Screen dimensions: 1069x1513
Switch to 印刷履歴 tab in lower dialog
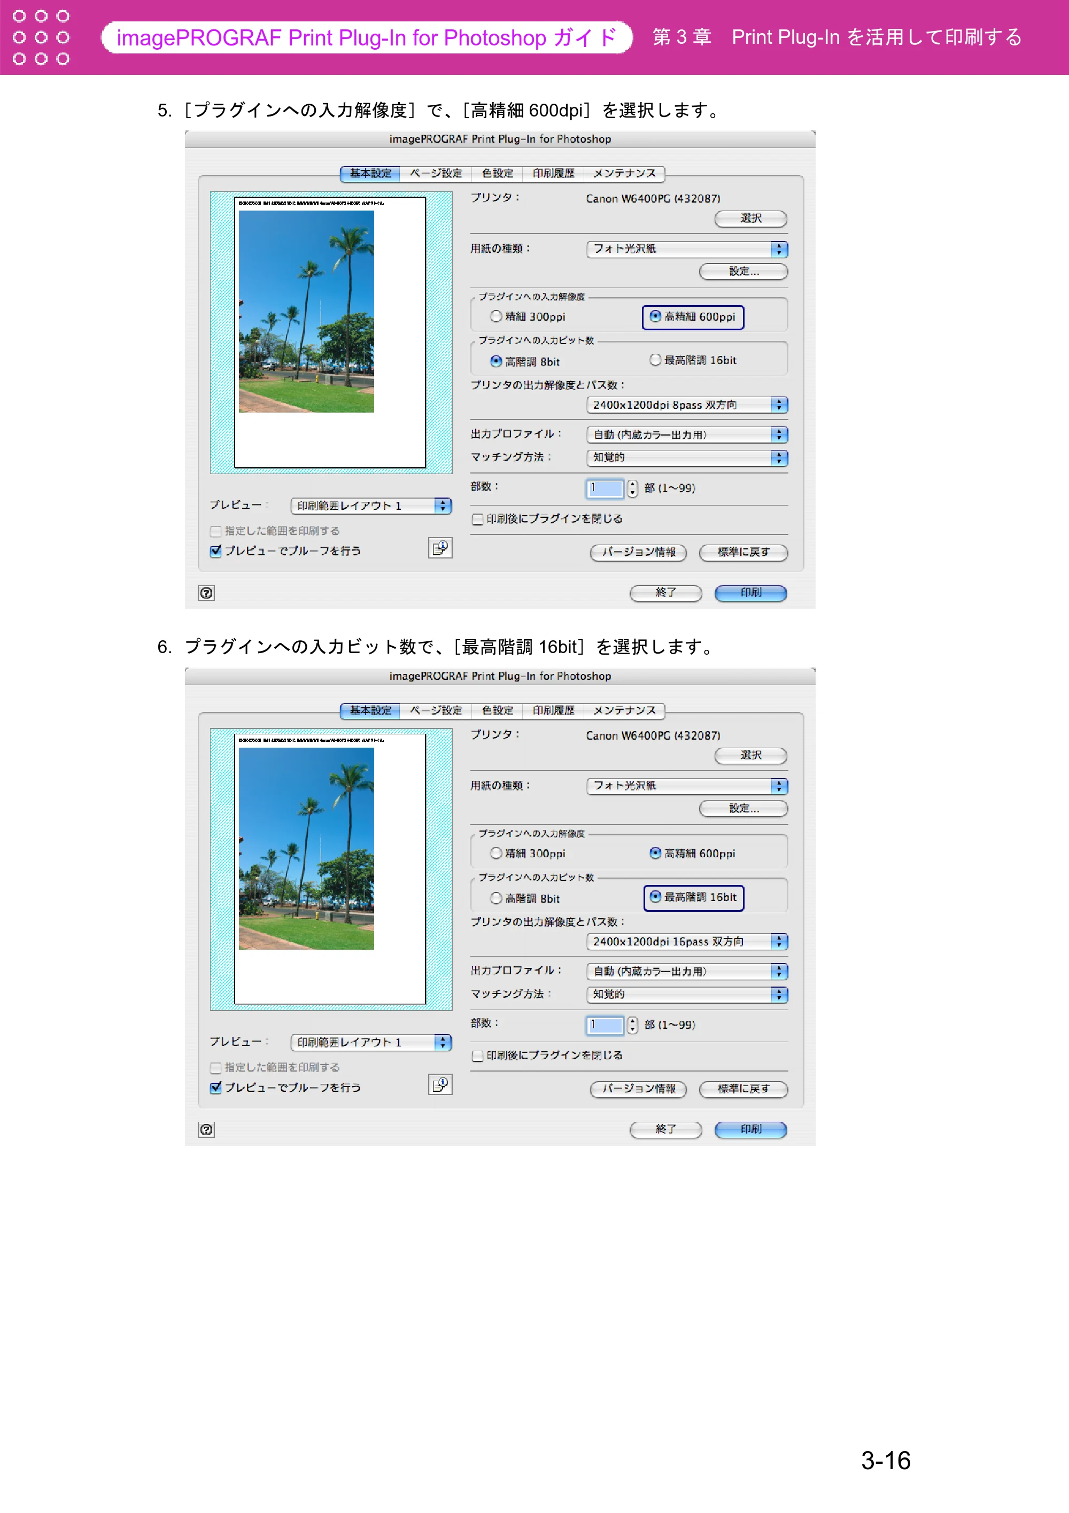[x=554, y=710]
